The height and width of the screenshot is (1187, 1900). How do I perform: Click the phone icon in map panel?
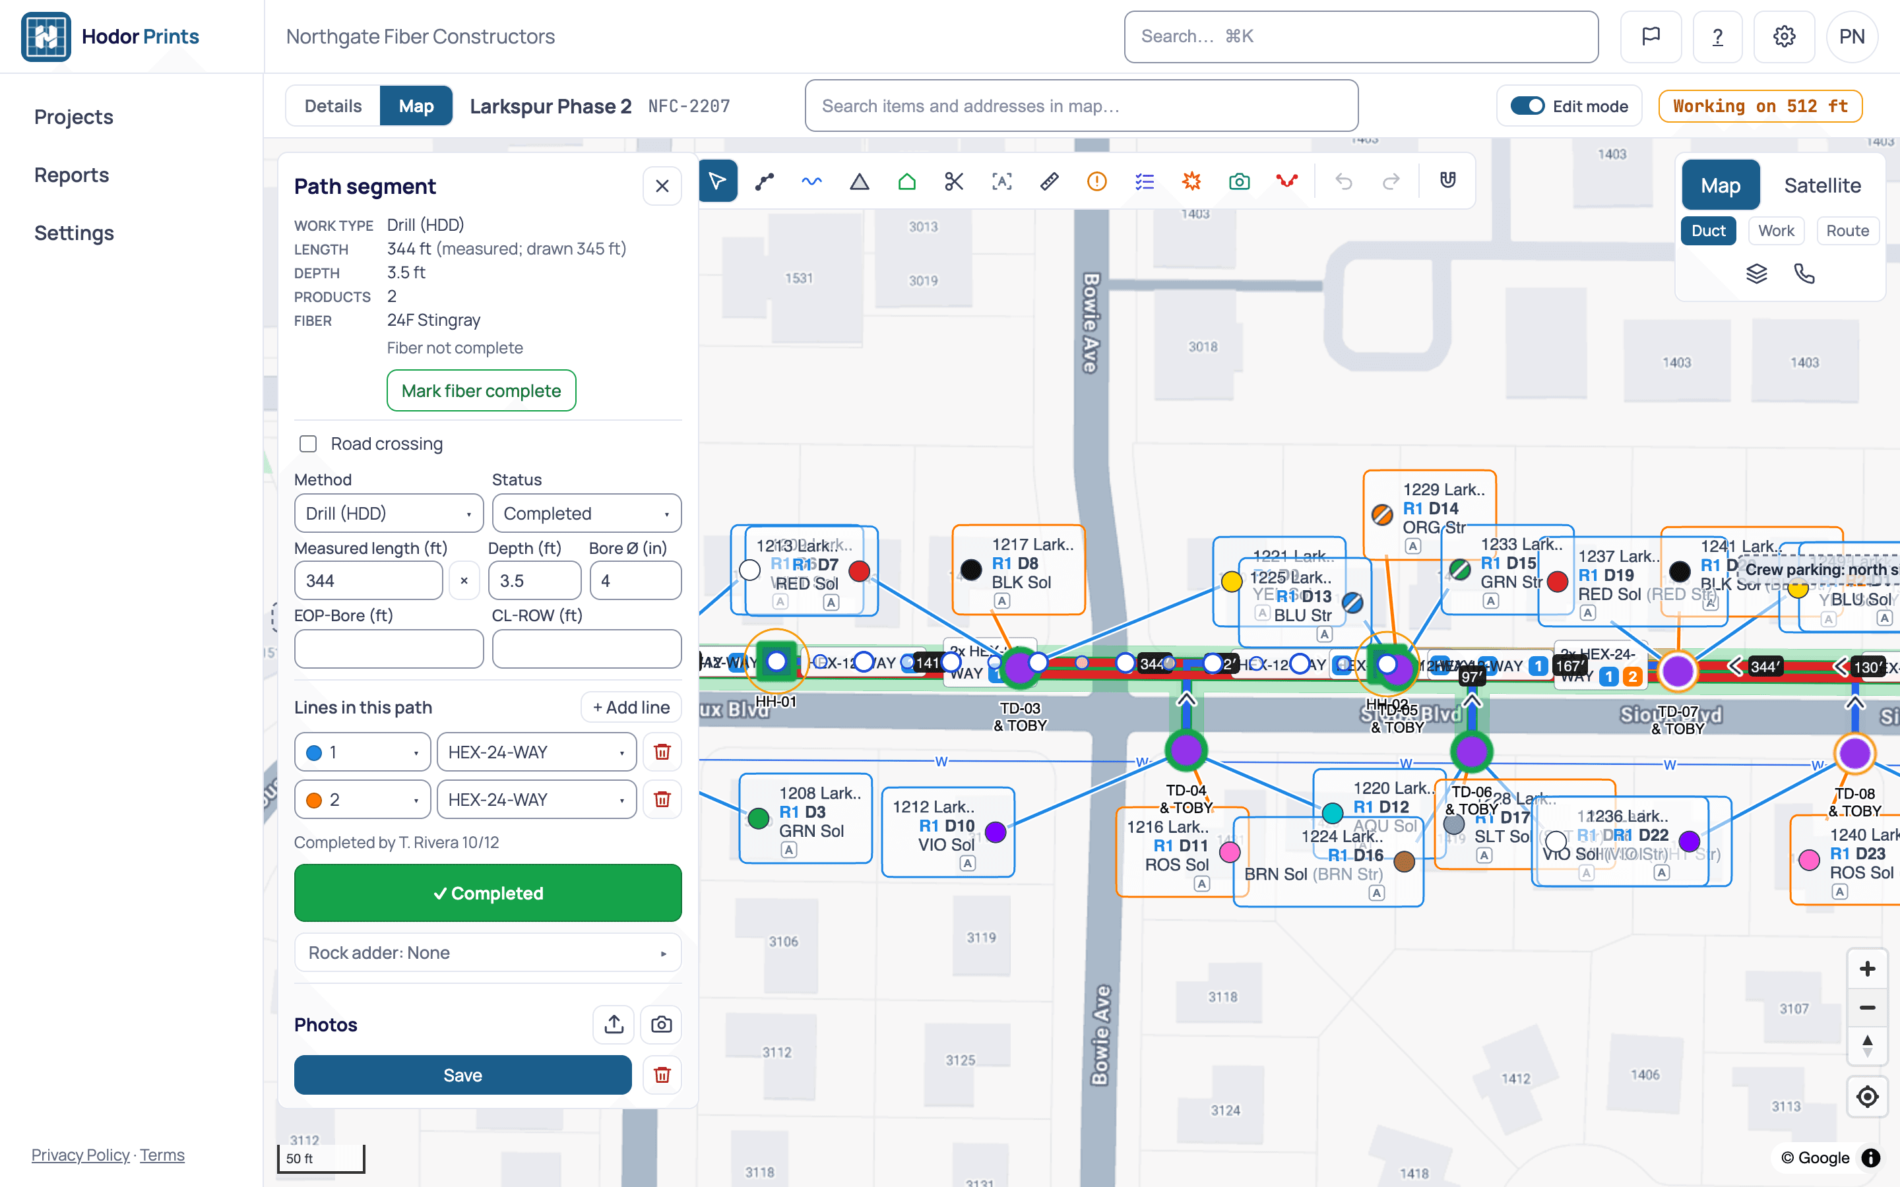(1804, 273)
